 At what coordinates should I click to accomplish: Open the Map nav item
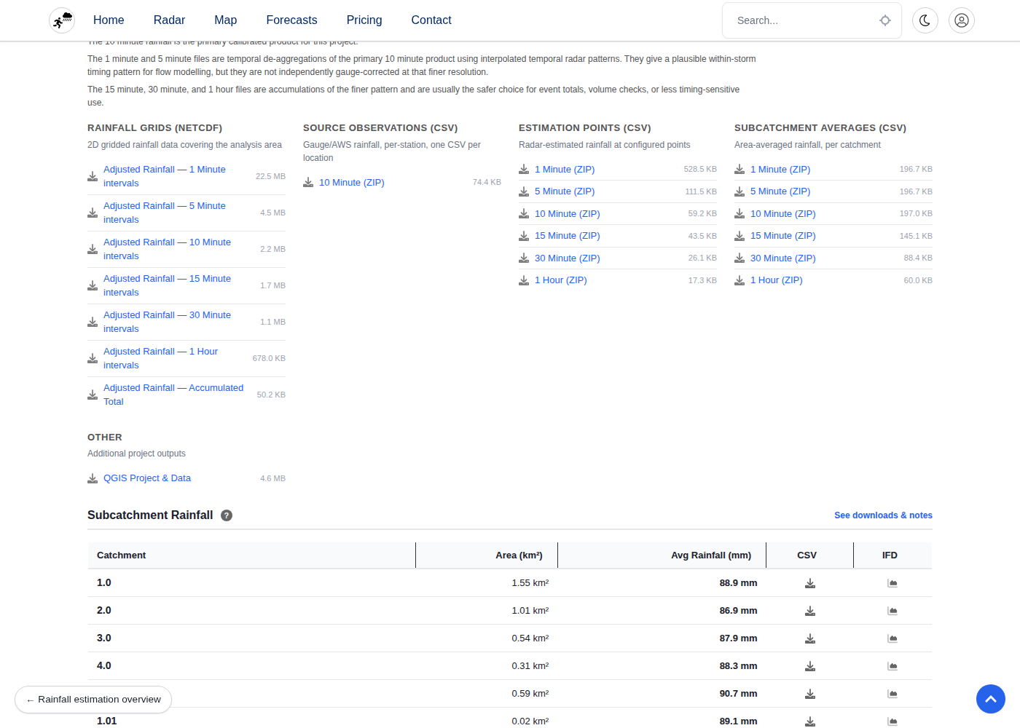(x=226, y=20)
